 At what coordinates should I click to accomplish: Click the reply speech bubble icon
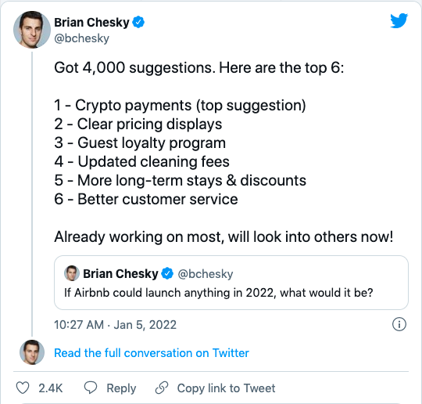point(91,388)
